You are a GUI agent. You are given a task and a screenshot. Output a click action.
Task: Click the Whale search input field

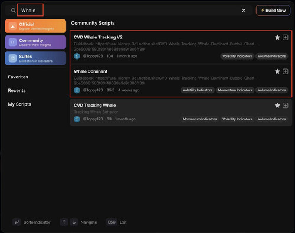click(x=129, y=11)
